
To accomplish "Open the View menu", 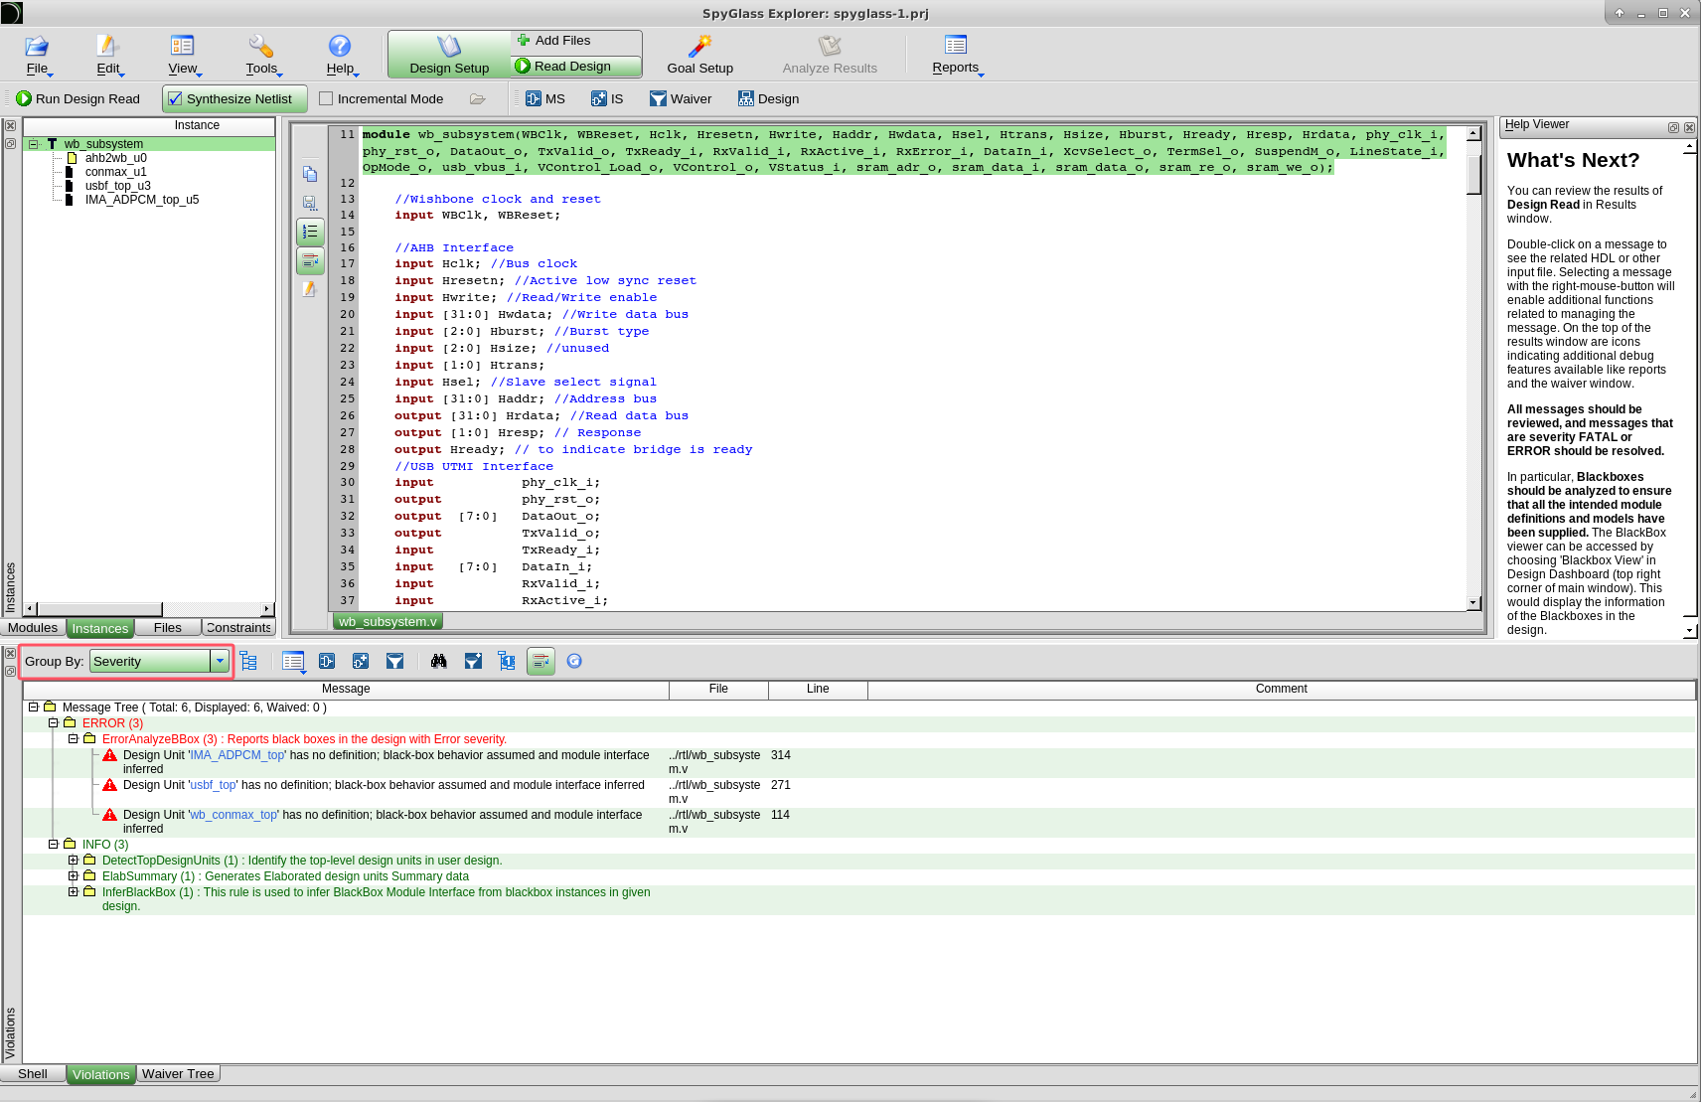I will [183, 56].
